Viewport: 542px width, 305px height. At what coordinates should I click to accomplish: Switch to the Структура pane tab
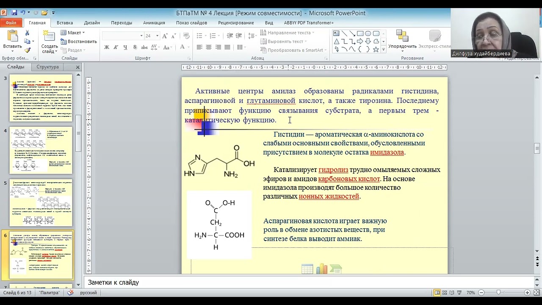point(47,67)
